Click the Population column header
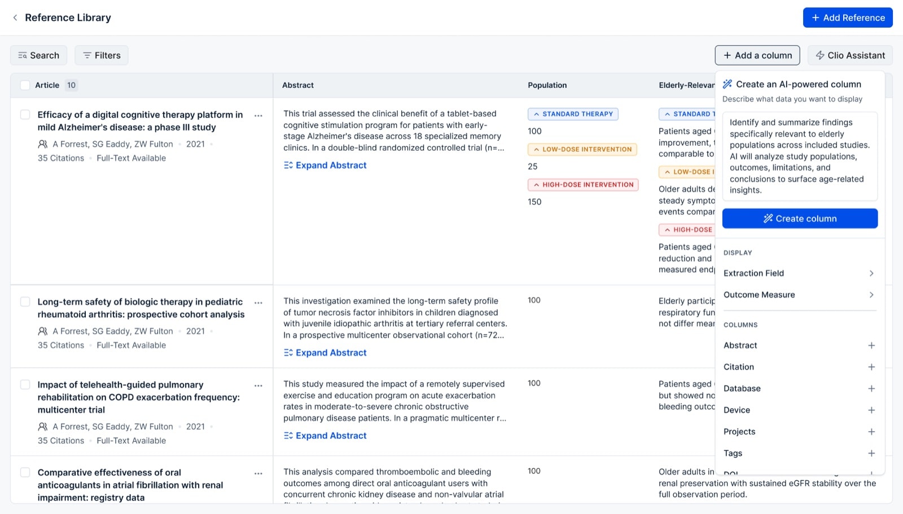 tap(547, 85)
